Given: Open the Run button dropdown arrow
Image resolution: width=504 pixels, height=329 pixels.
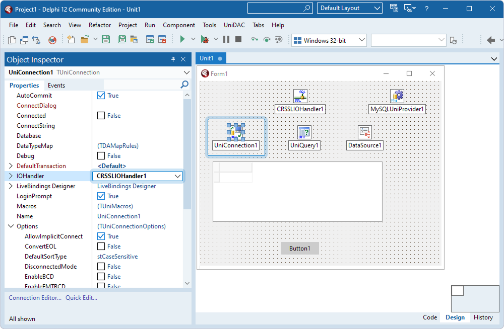Looking at the screenshot, I should coord(193,39).
